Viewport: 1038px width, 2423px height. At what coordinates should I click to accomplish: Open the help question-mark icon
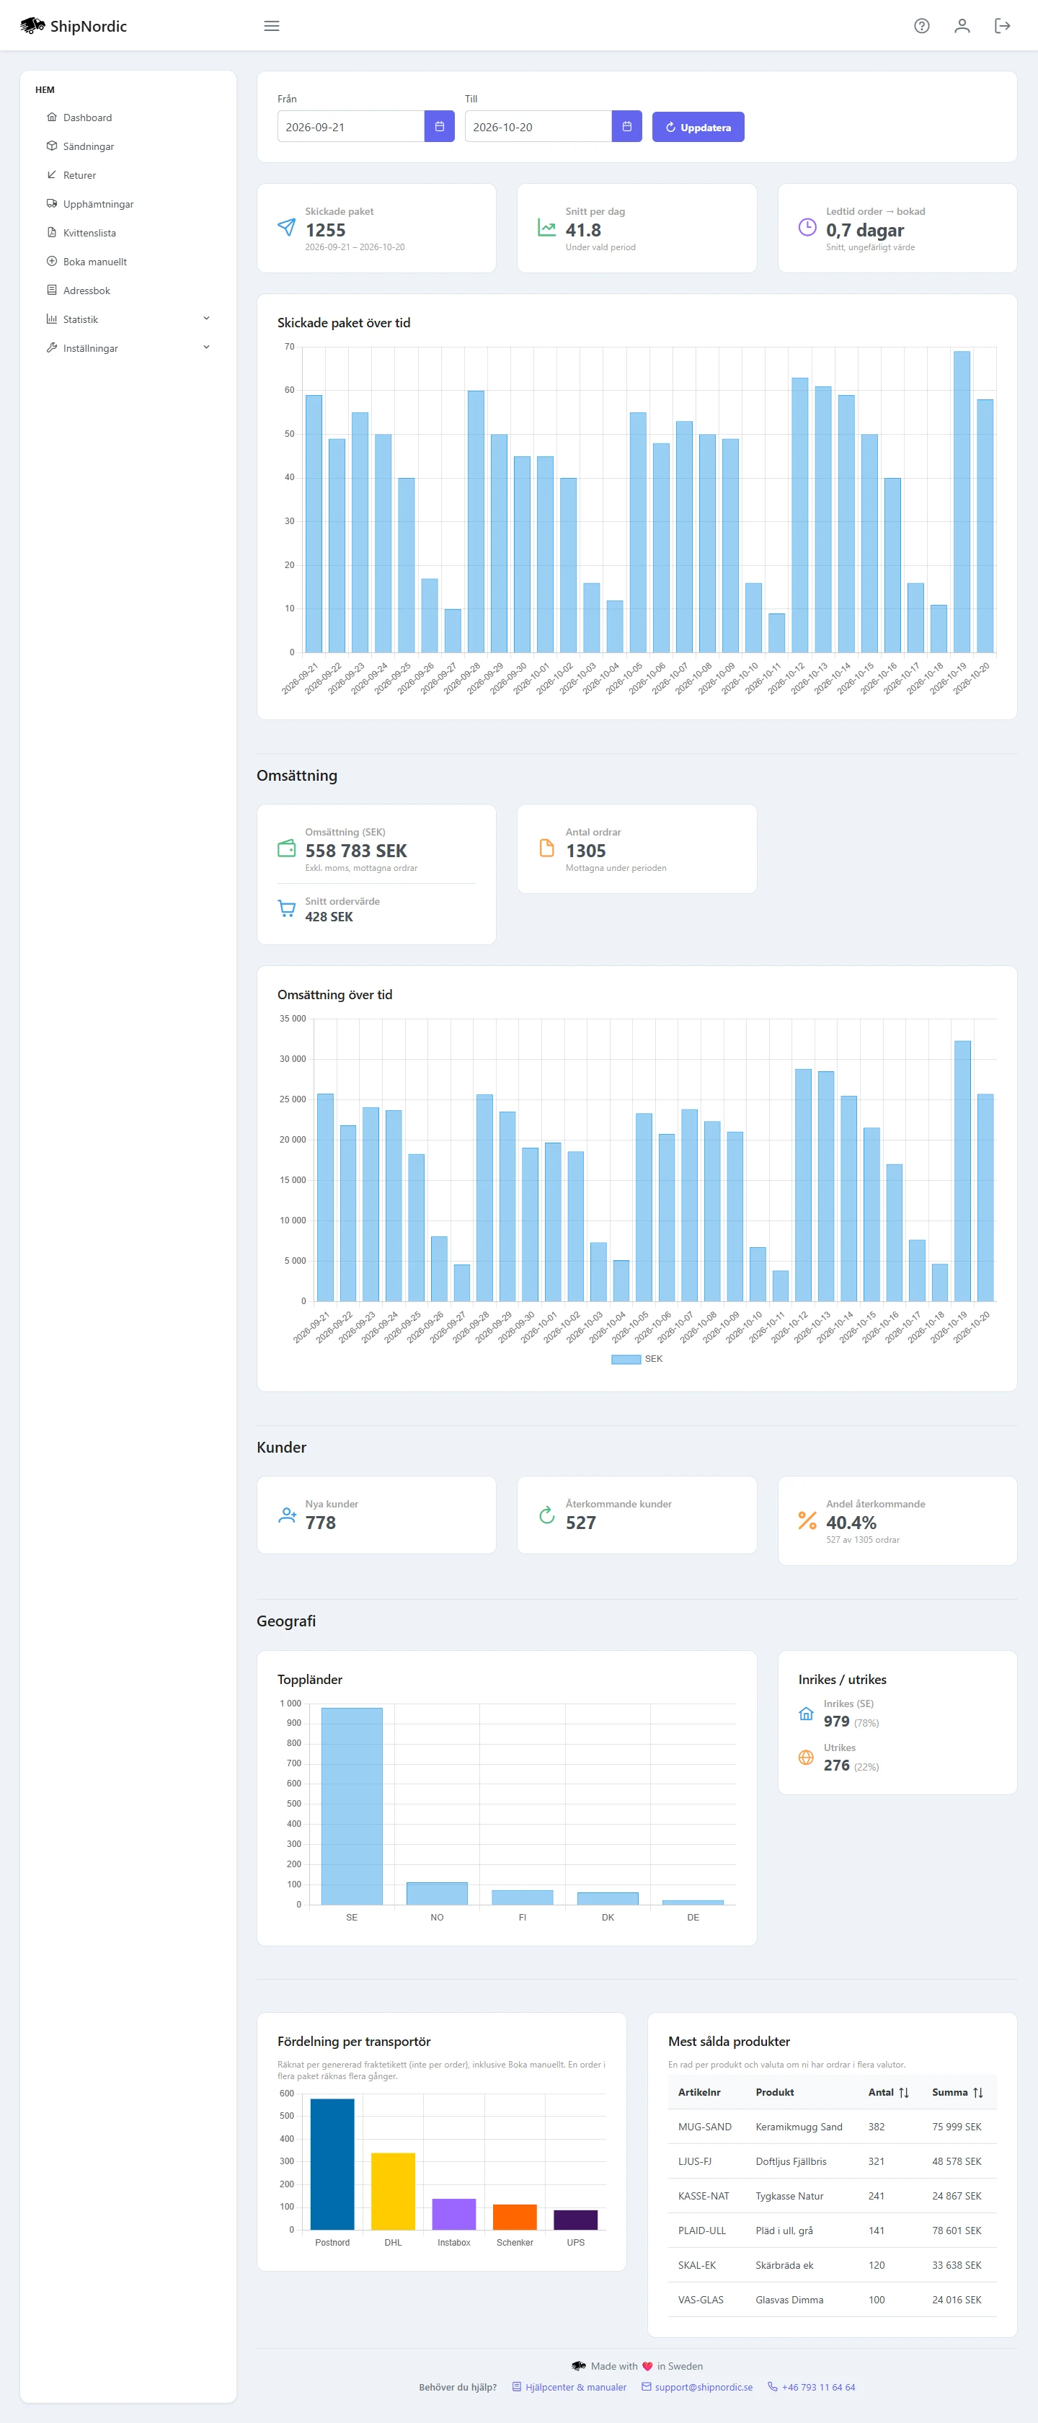(921, 27)
